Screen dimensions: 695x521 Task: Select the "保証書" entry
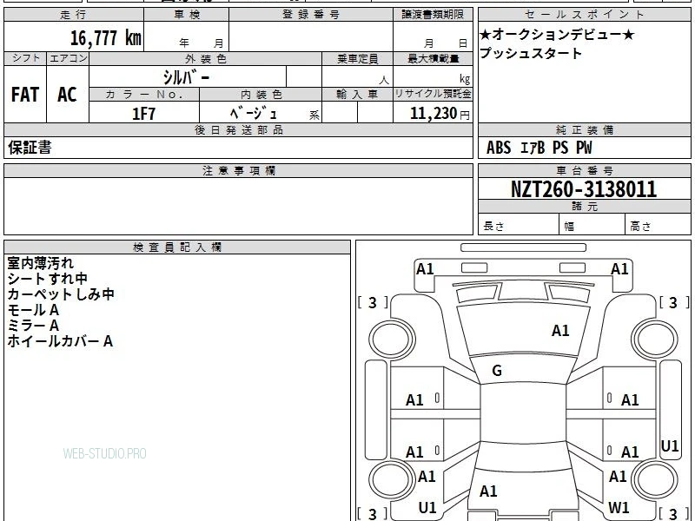(x=30, y=148)
